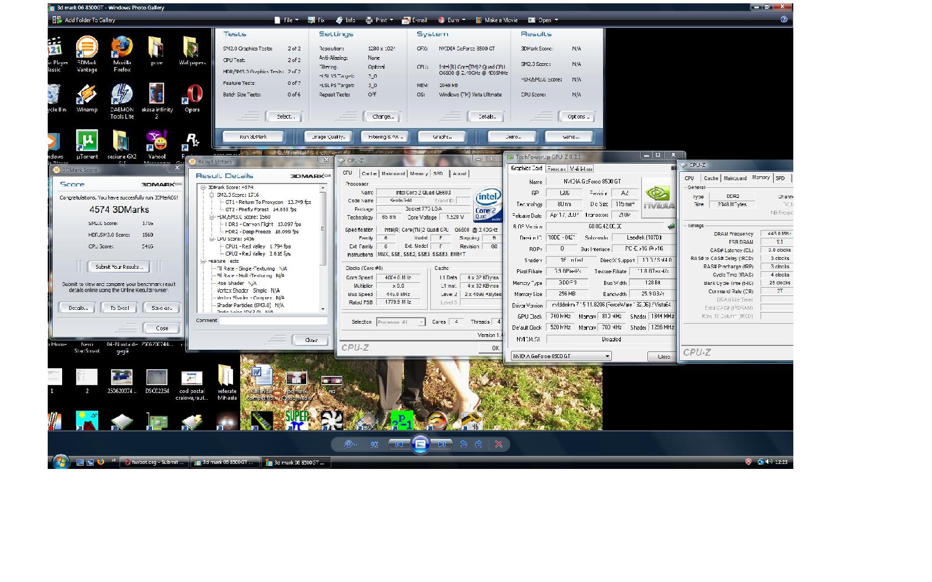Switch to hwbot.org taskbar button

click(x=154, y=462)
